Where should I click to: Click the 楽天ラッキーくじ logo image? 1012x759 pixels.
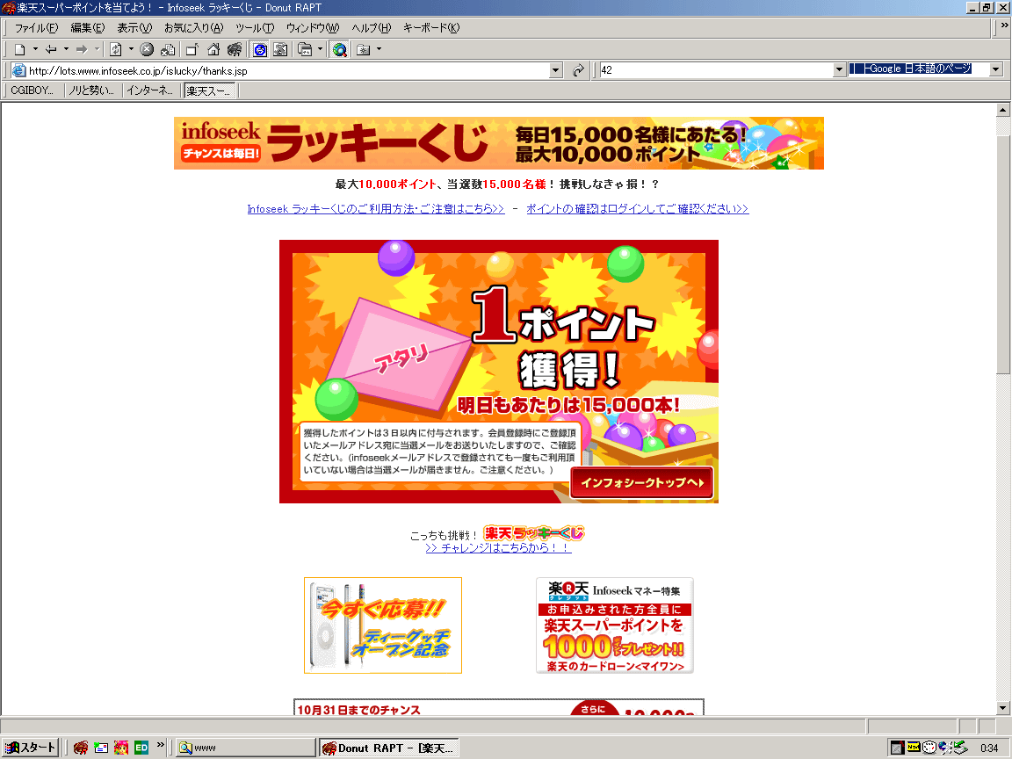coord(533,533)
